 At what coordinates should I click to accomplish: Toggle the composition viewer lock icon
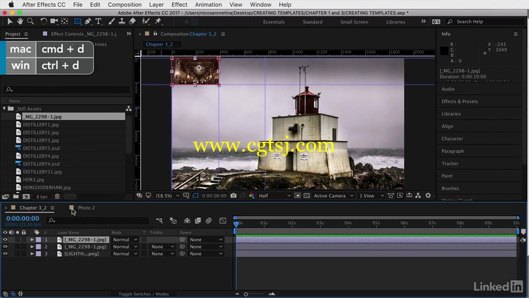click(x=155, y=34)
